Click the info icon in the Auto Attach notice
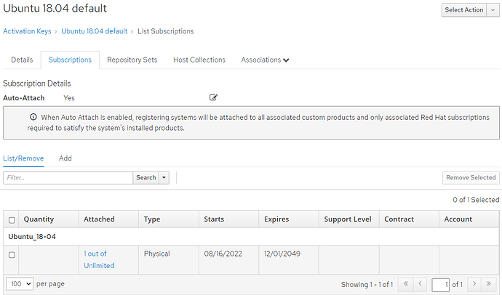This screenshot has width=502, height=295. [x=33, y=117]
